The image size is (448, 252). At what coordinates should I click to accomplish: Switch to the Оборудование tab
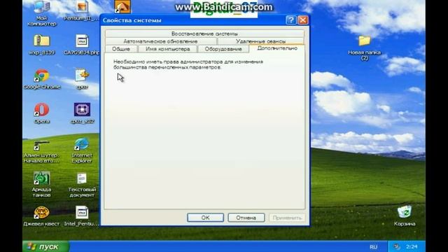pyautogui.click(x=223, y=49)
